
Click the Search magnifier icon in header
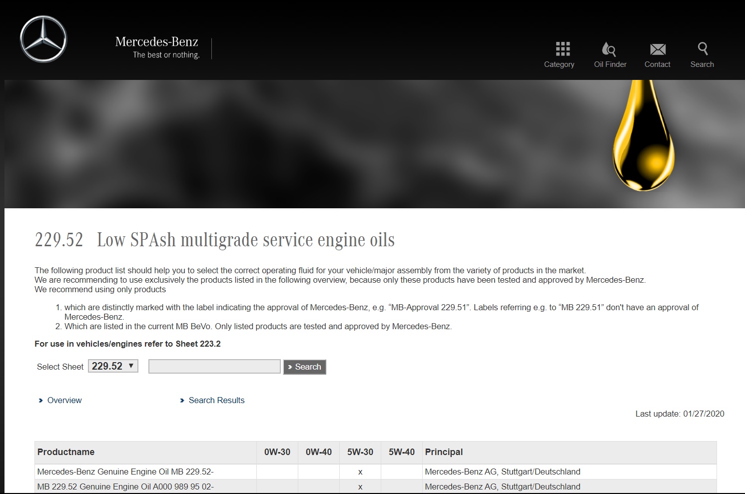703,48
